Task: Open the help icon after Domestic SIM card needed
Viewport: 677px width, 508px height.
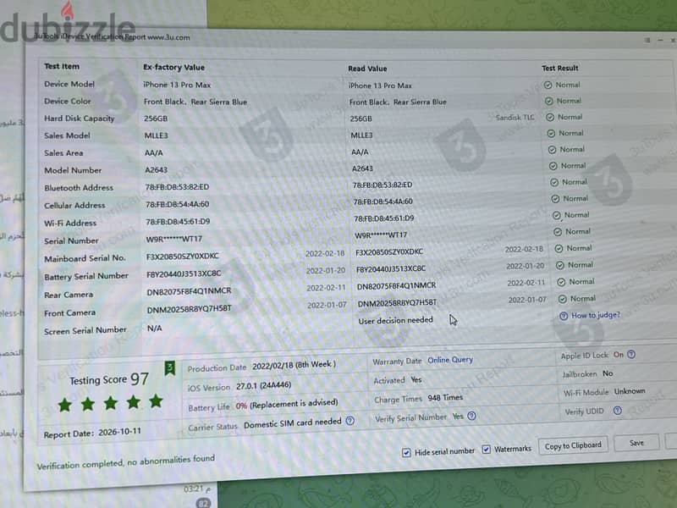Action: click(x=350, y=420)
